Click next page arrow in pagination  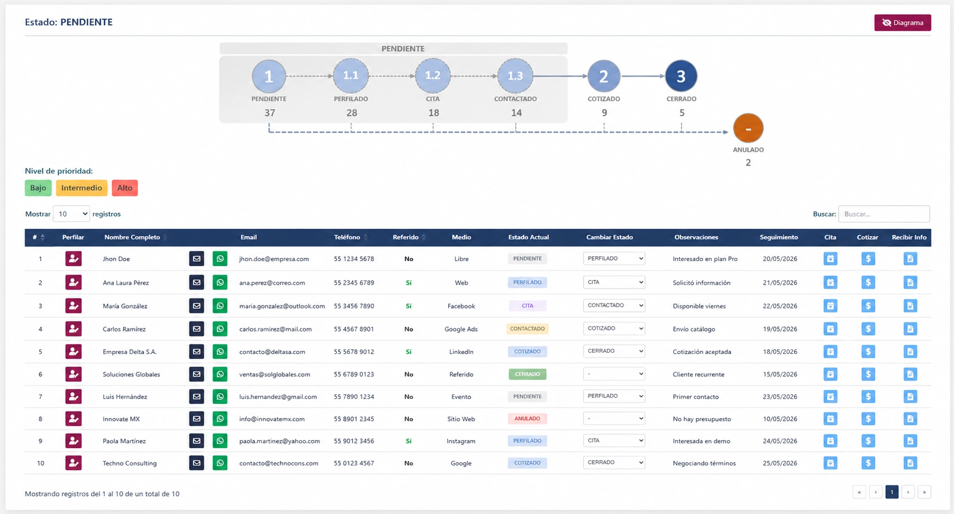[908, 492]
